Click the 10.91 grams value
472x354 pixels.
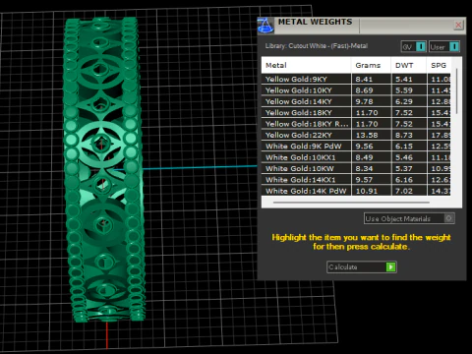point(367,191)
